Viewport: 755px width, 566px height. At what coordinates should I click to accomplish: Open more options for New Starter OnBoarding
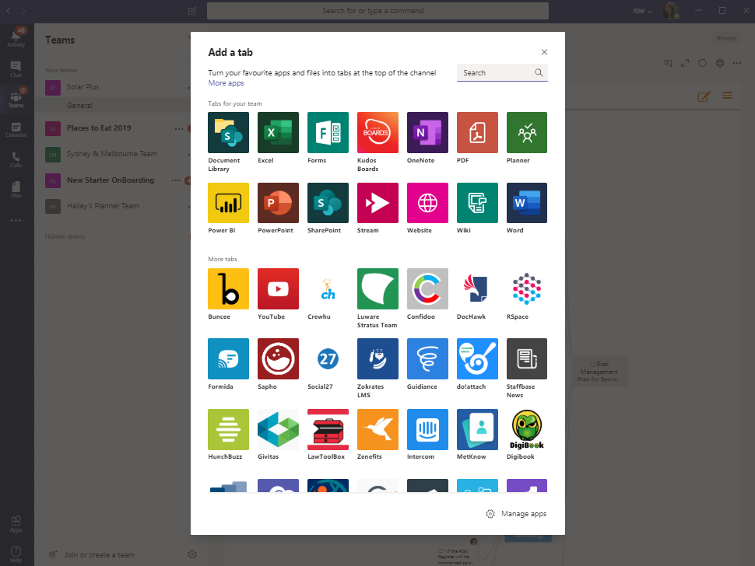[x=176, y=180]
